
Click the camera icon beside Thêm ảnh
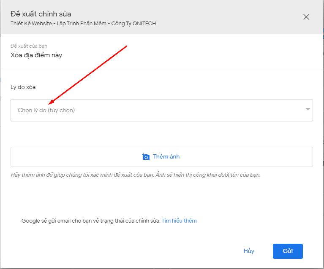pyautogui.click(x=146, y=157)
